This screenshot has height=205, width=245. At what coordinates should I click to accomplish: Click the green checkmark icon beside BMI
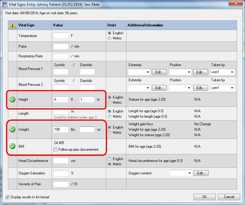(x=12, y=146)
